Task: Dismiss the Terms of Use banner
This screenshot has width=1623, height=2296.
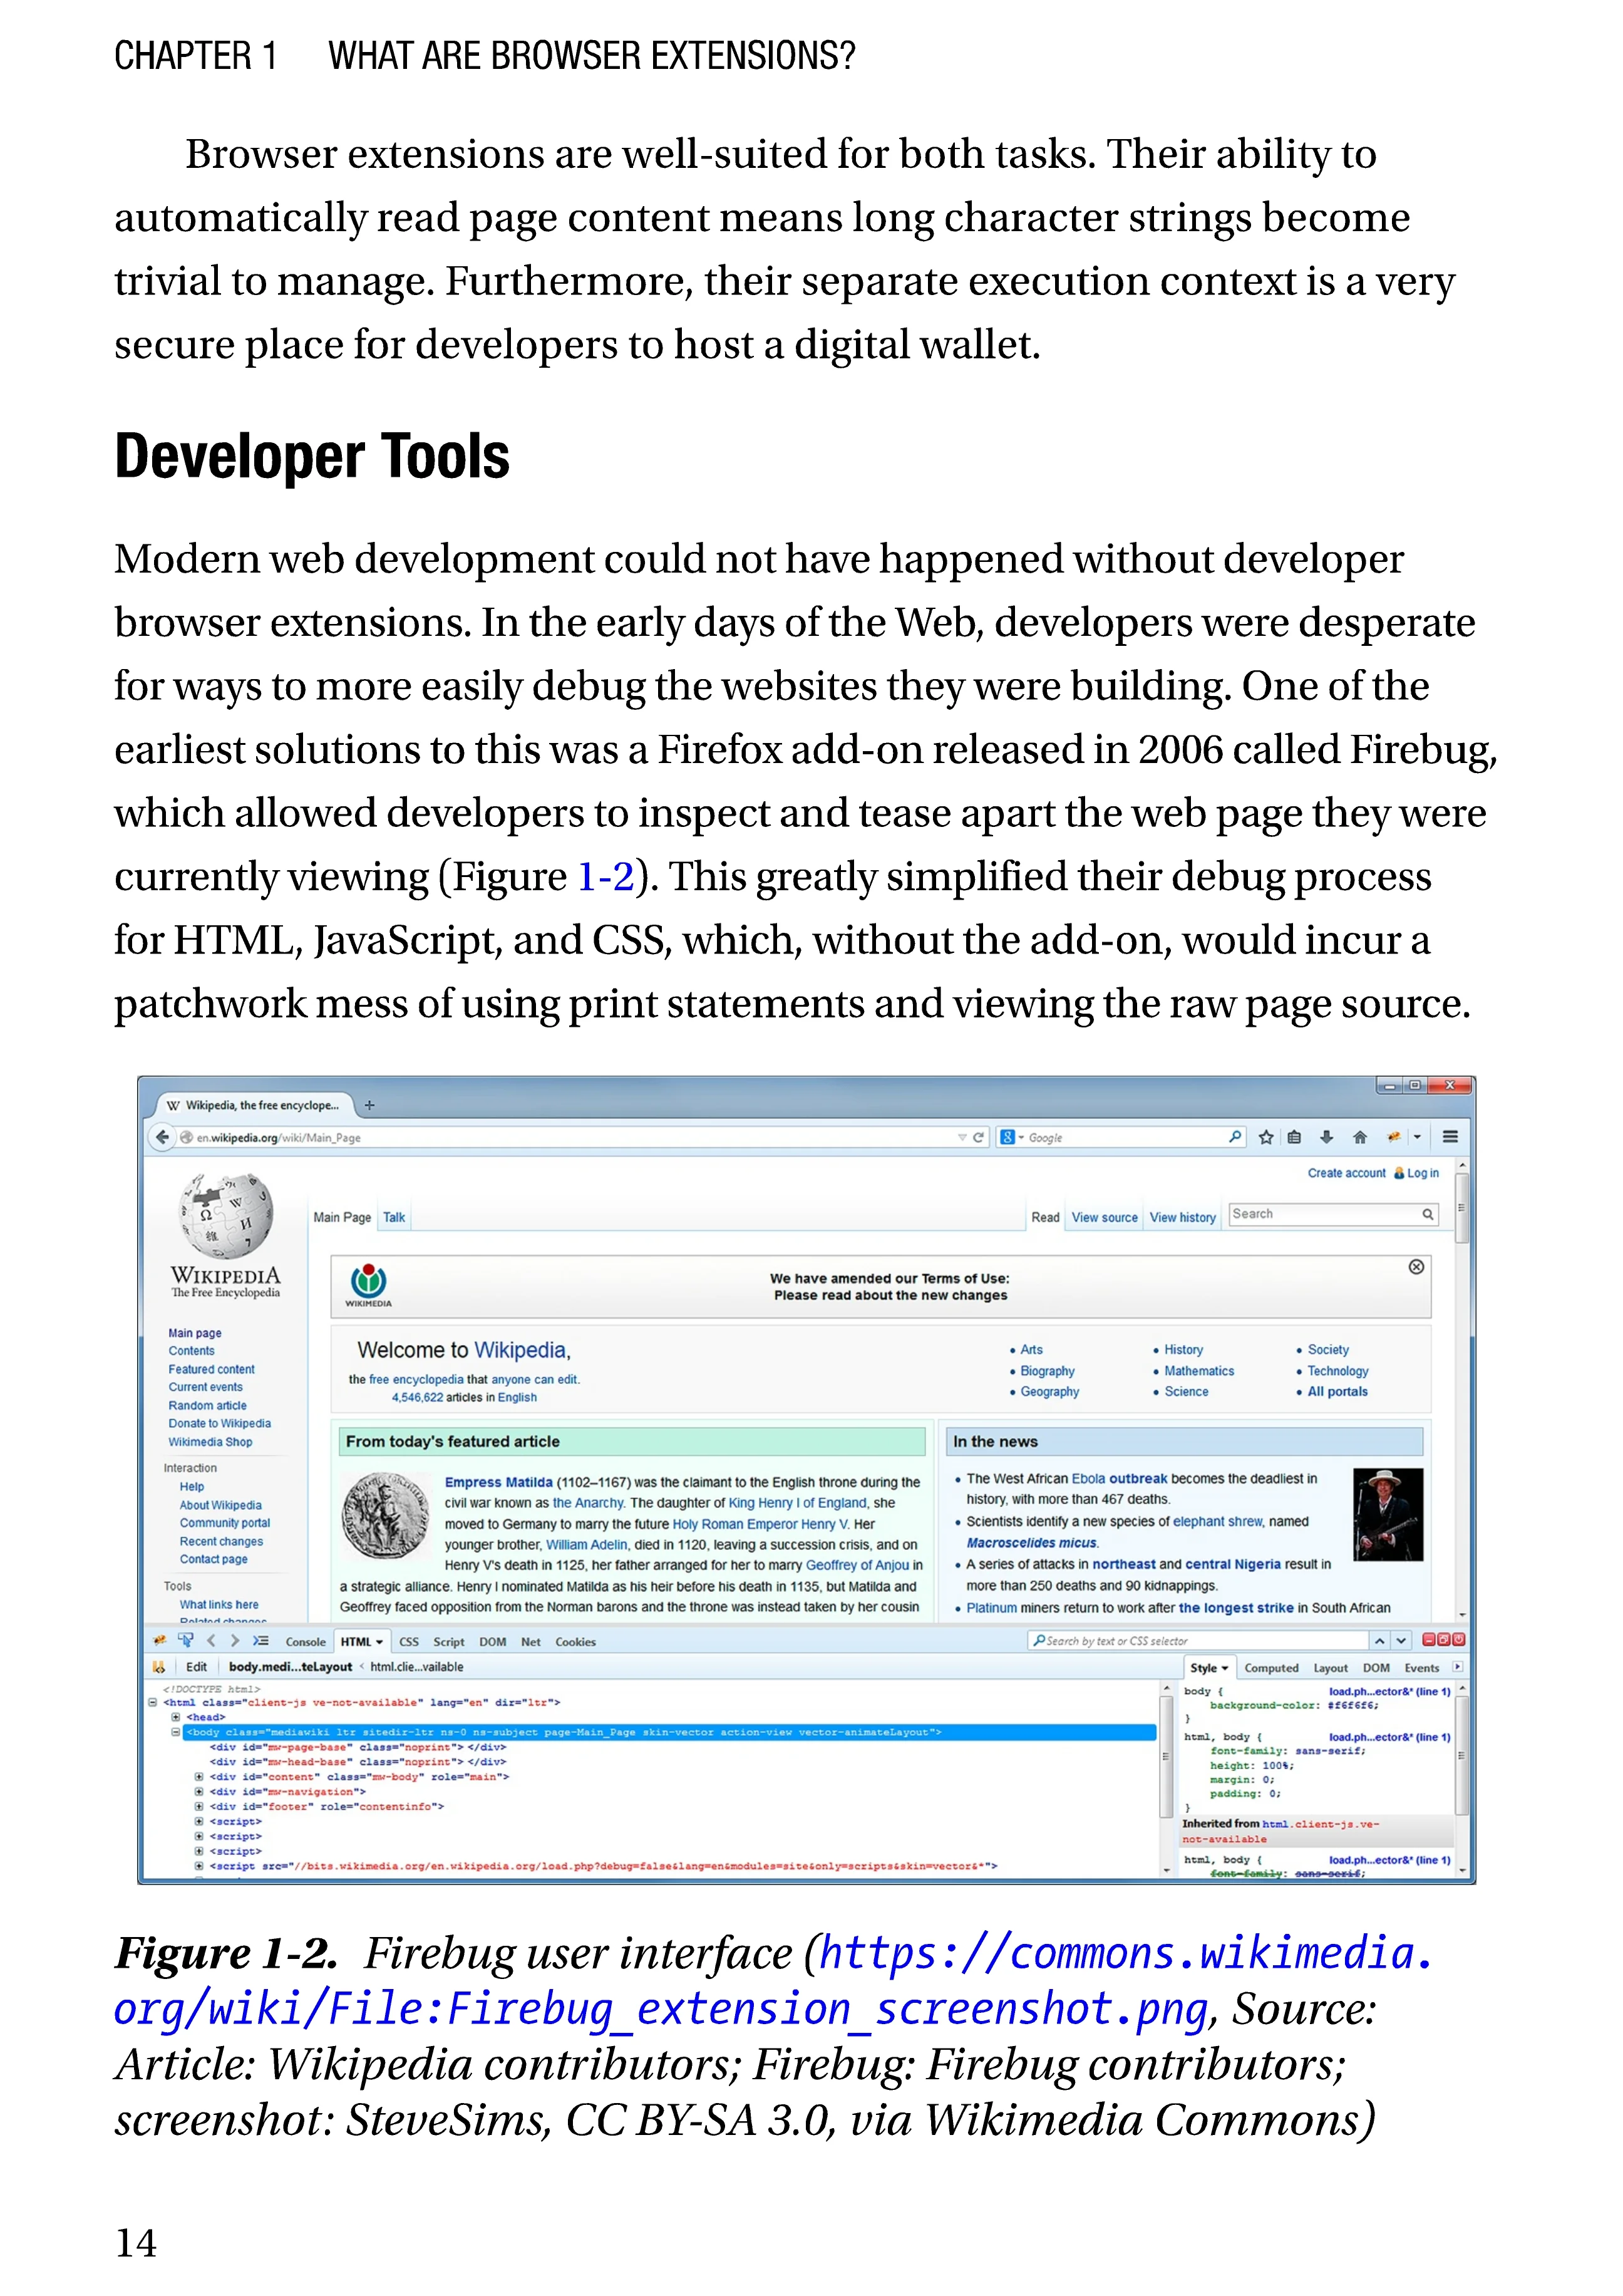Action: 1415,1267
